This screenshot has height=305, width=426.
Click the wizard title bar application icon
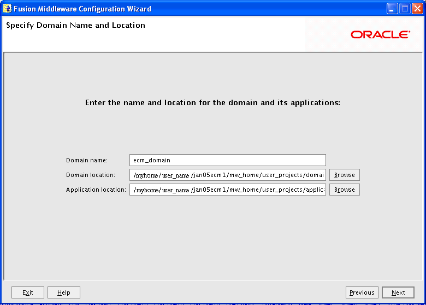tap(7, 8)
